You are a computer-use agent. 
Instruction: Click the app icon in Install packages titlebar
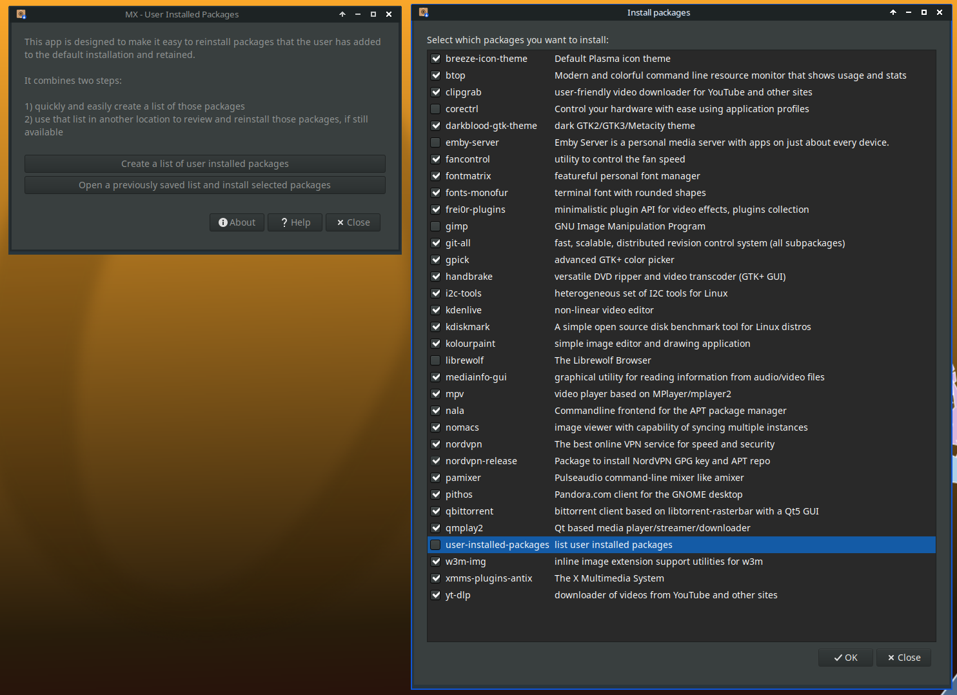424,12
